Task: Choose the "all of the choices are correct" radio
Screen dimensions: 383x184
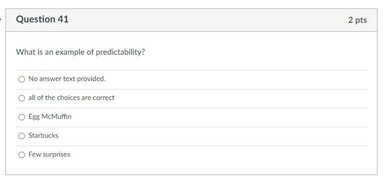Action: point(22,98)
